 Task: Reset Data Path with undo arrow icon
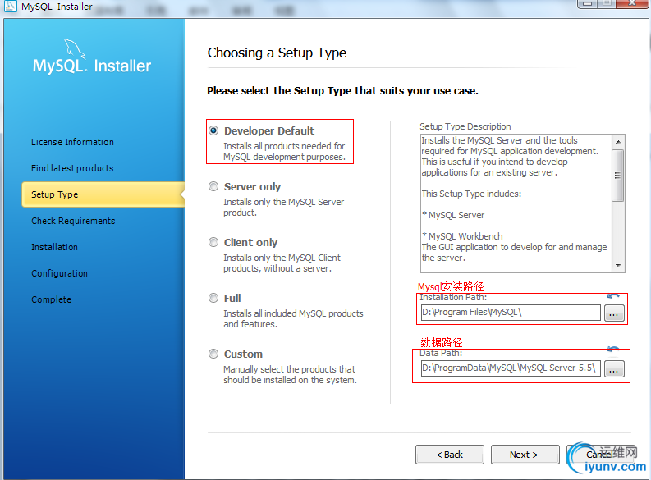pyautogui.click(x=613, y=350)
